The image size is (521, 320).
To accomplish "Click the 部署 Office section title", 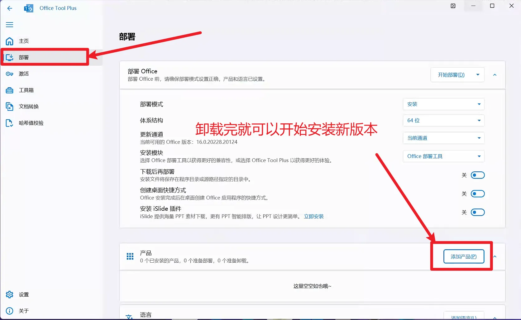I will (x=142, y=71).
